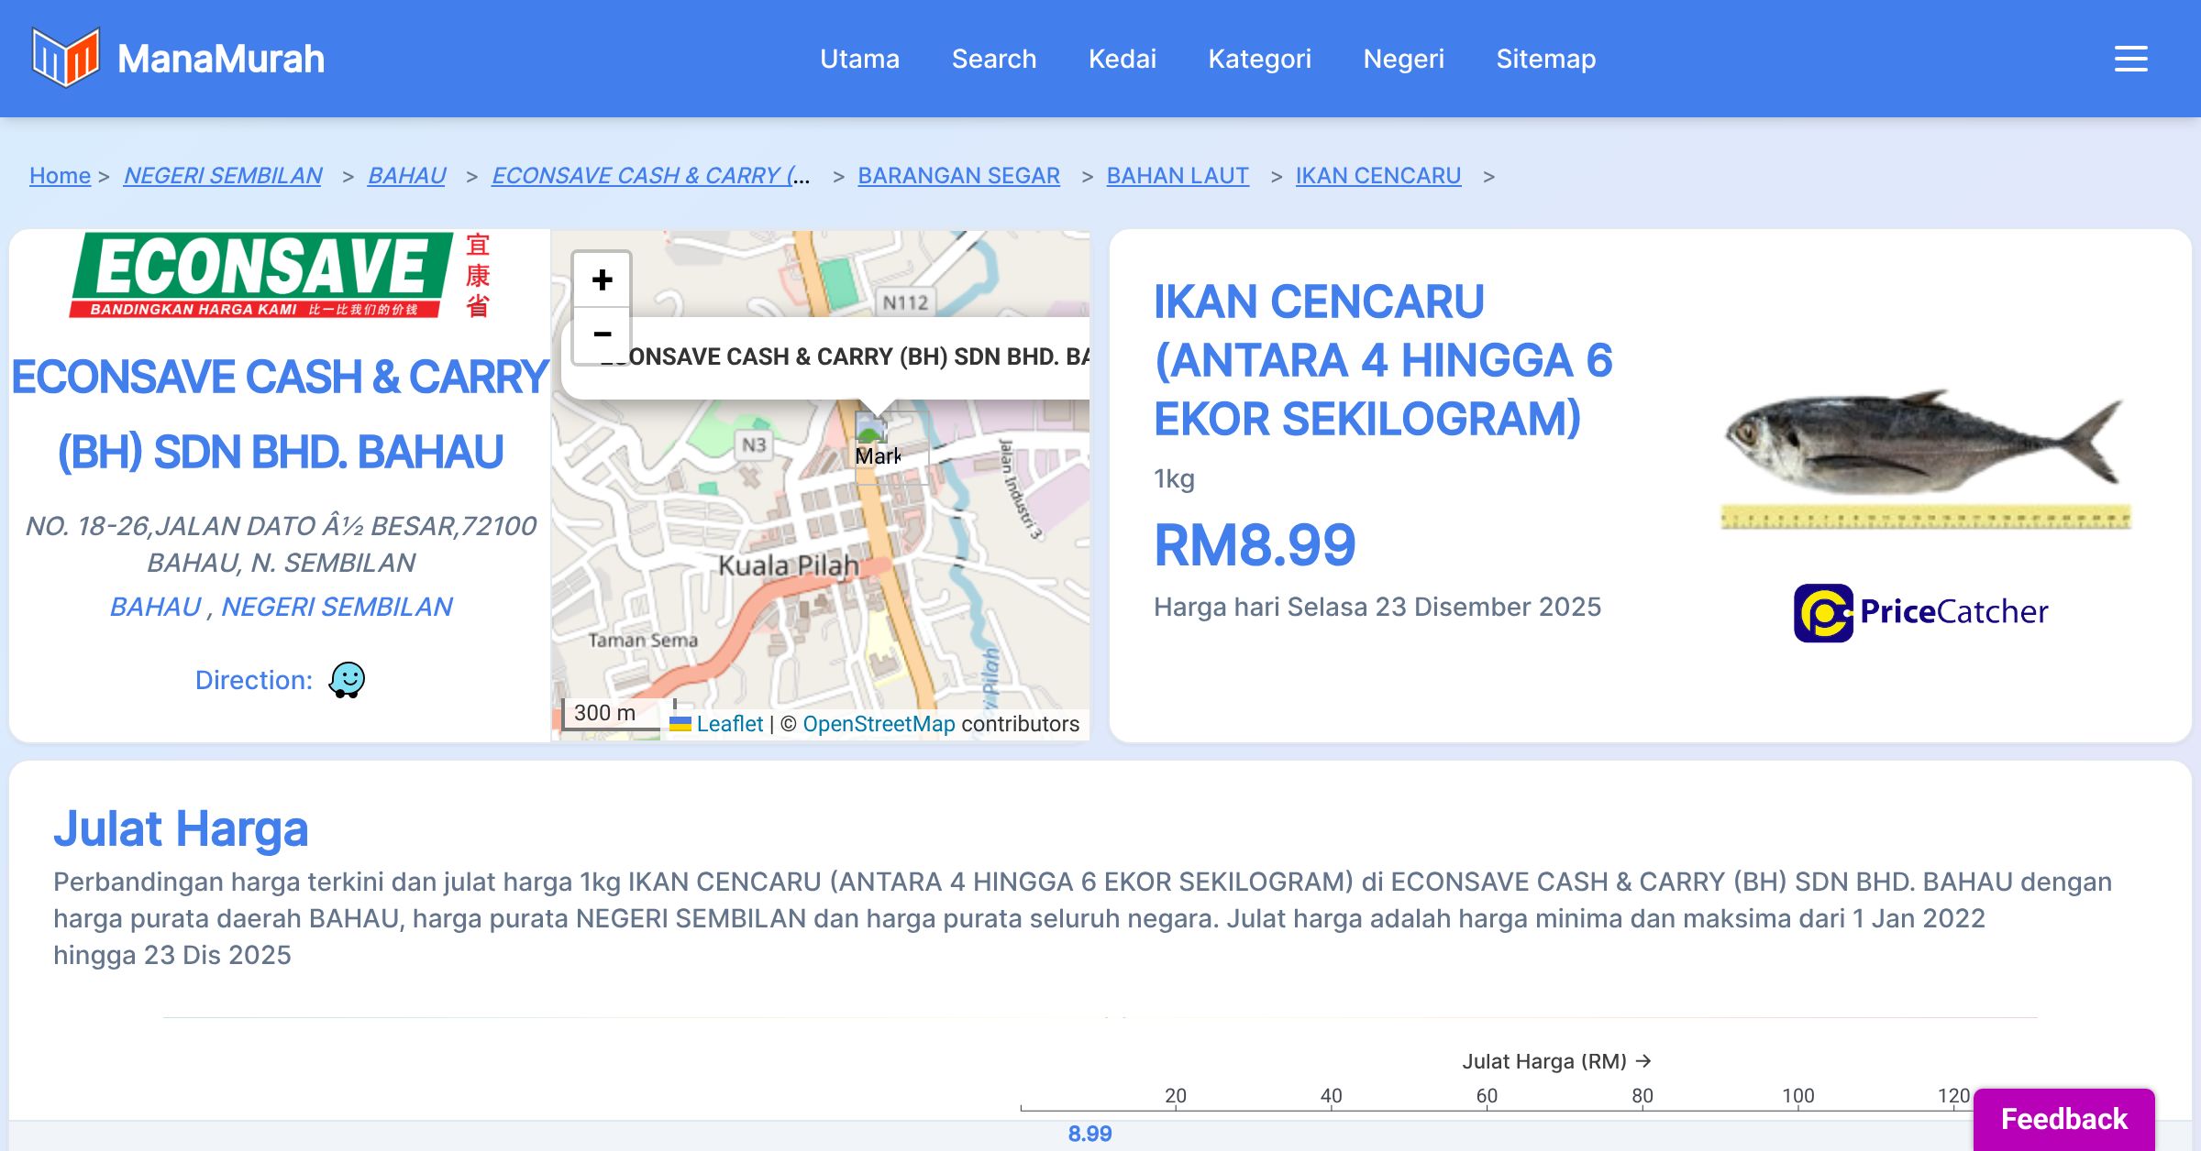The image size is (2201, 1151).
Task: Click the Home breadcrumb link
Action: coord(60,175)
